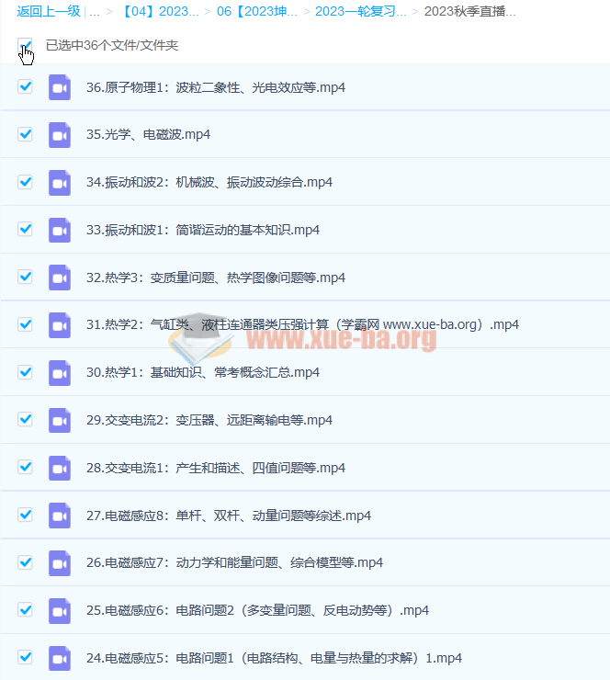Viewport: 610px width, 680px height.
Task: Click video icon for 32.热学3 file
Action: [60, 278]
